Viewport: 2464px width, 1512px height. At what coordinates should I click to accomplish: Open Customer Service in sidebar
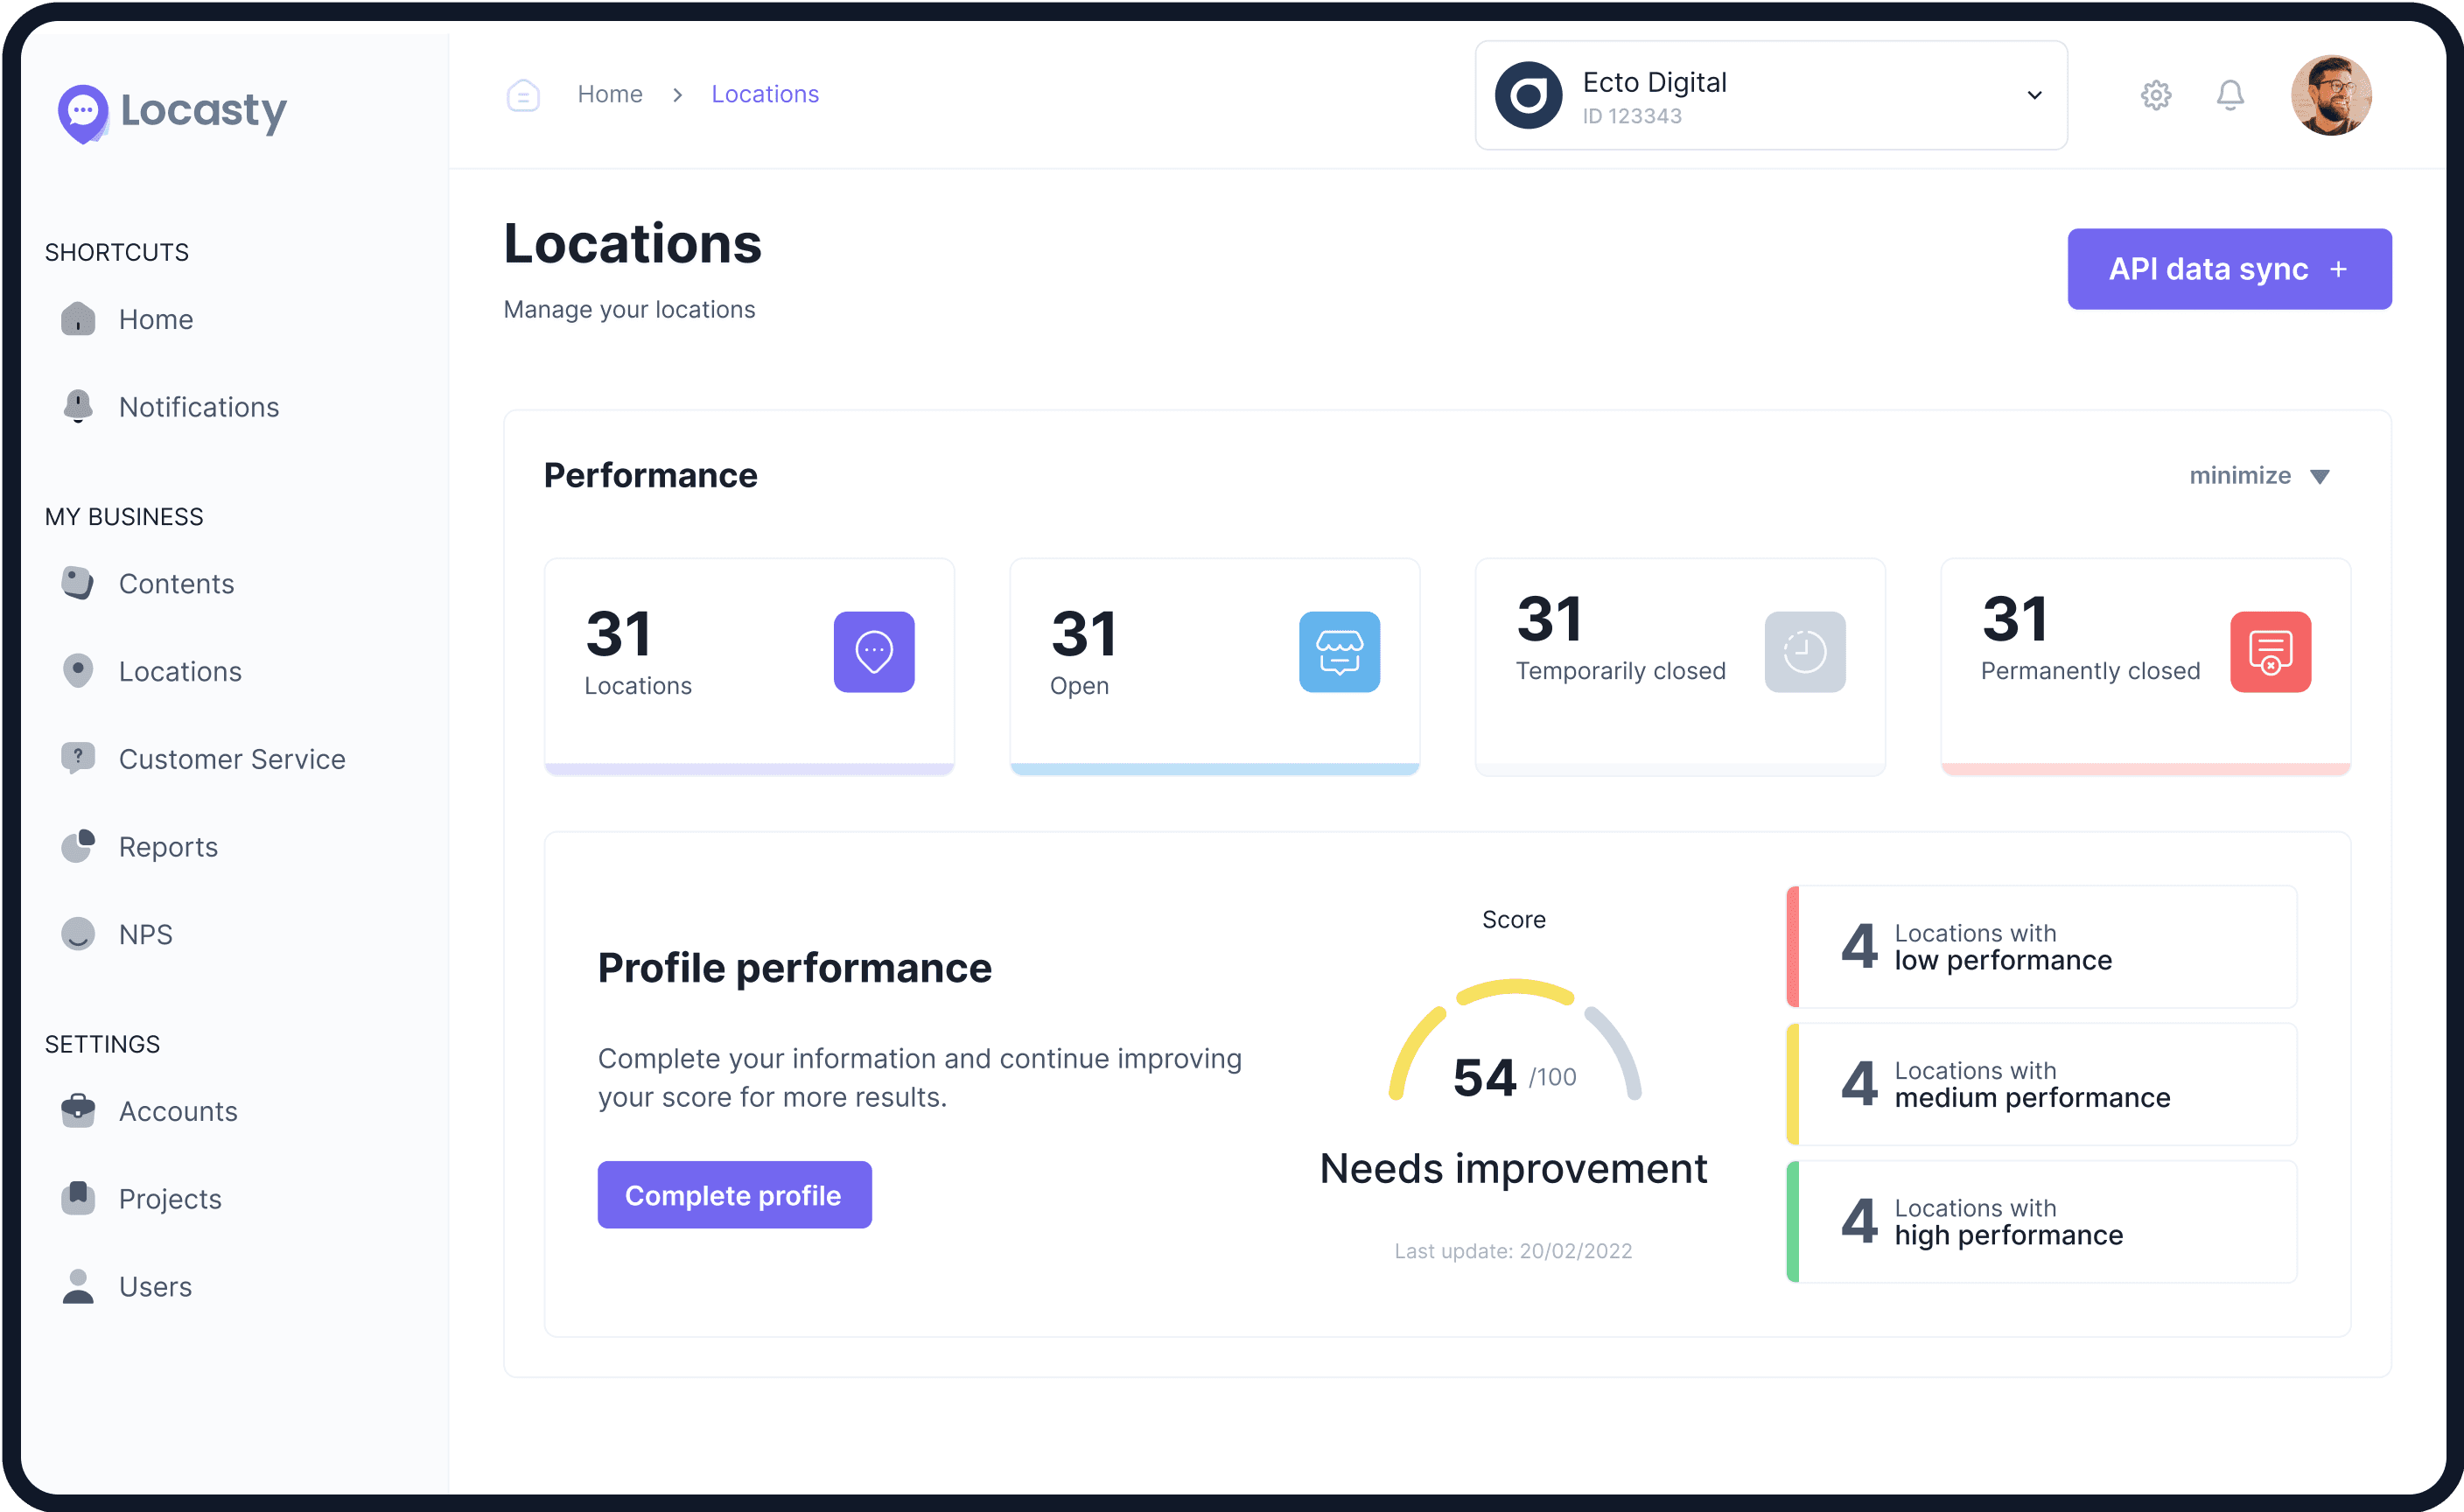[x=231, y=759]
